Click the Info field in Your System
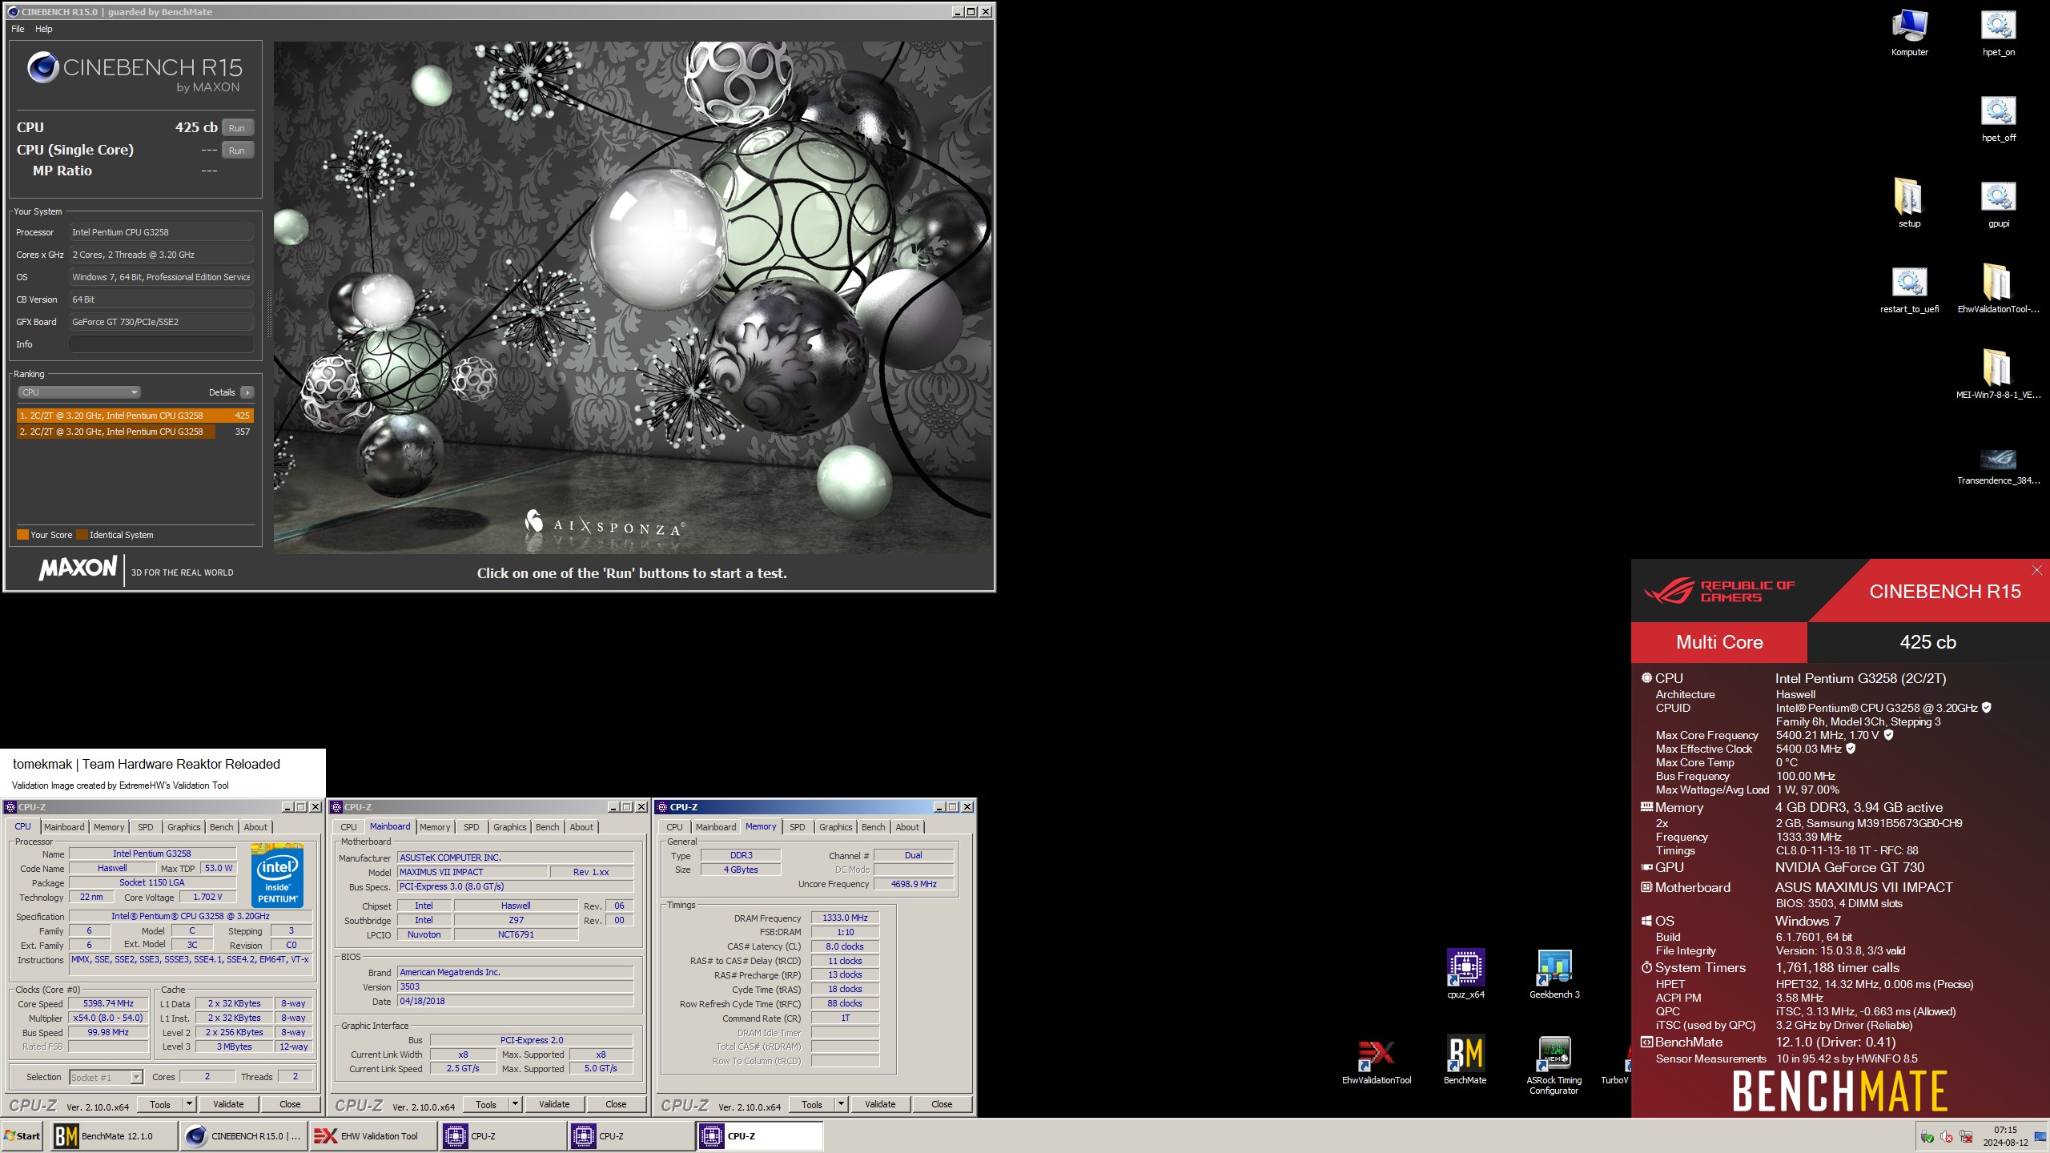2050x1153 pixels. [x=161, y=344]
